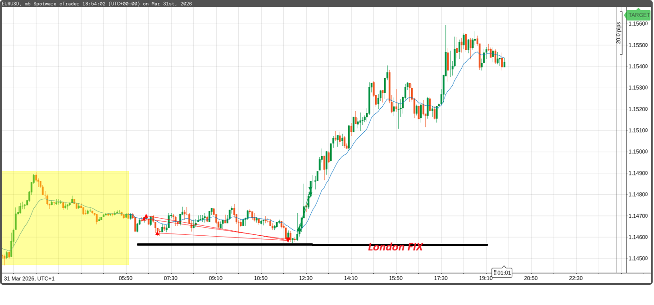Click the red down-arrow marker near London FIX

tap(288, 240)
